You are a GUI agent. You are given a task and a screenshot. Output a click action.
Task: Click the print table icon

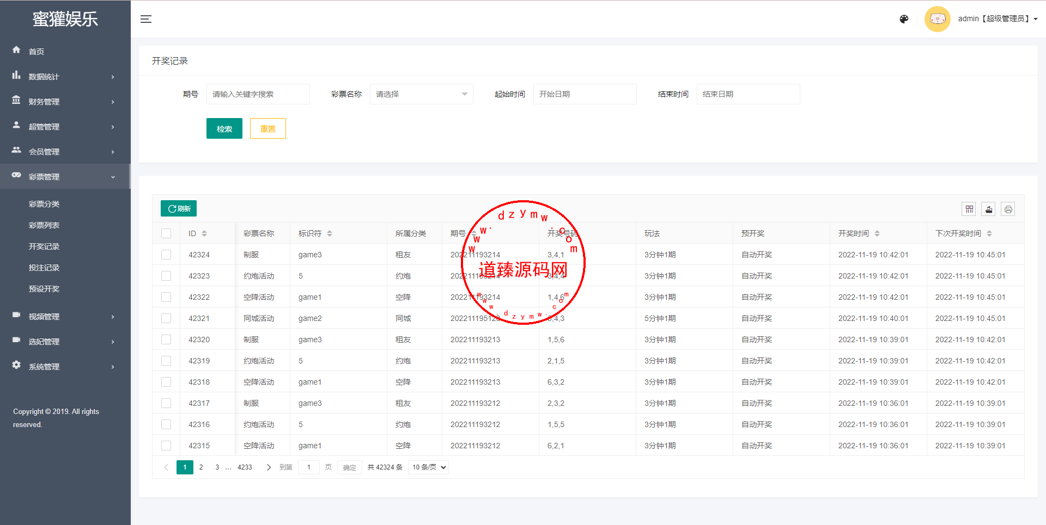click(1008, 209)
